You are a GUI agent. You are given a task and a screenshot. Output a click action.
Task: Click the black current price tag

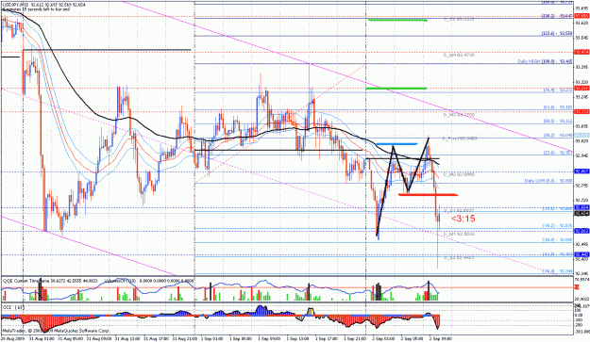click(x=582, y=214)
